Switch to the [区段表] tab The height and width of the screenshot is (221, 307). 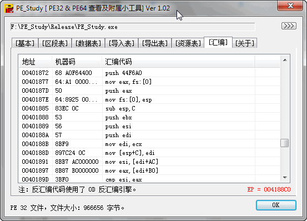[55, 43]
